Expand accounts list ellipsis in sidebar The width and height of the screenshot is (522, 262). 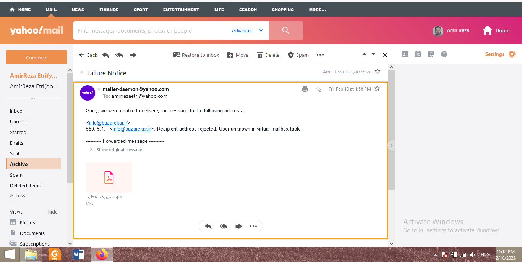[x=33, y=98]
